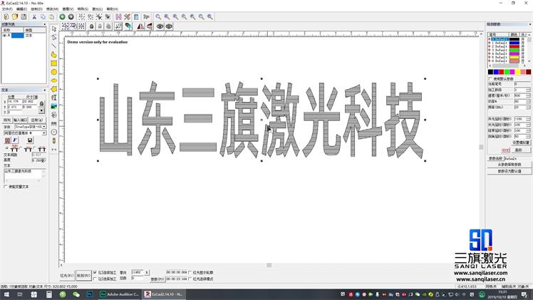
Task: Open the 查看(V) View menu
Action: click(x=68, y=9)
